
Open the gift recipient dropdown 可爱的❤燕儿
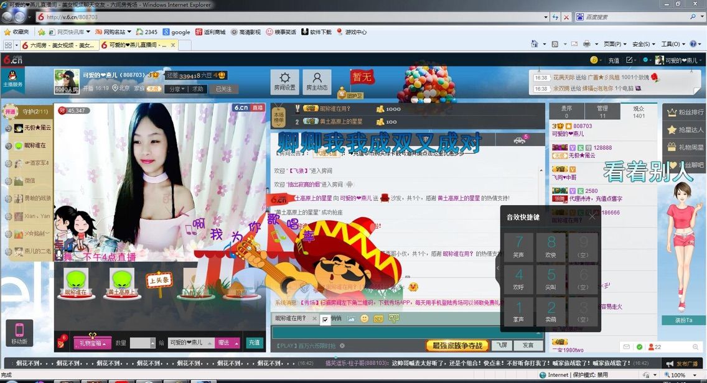click(190, 343)
